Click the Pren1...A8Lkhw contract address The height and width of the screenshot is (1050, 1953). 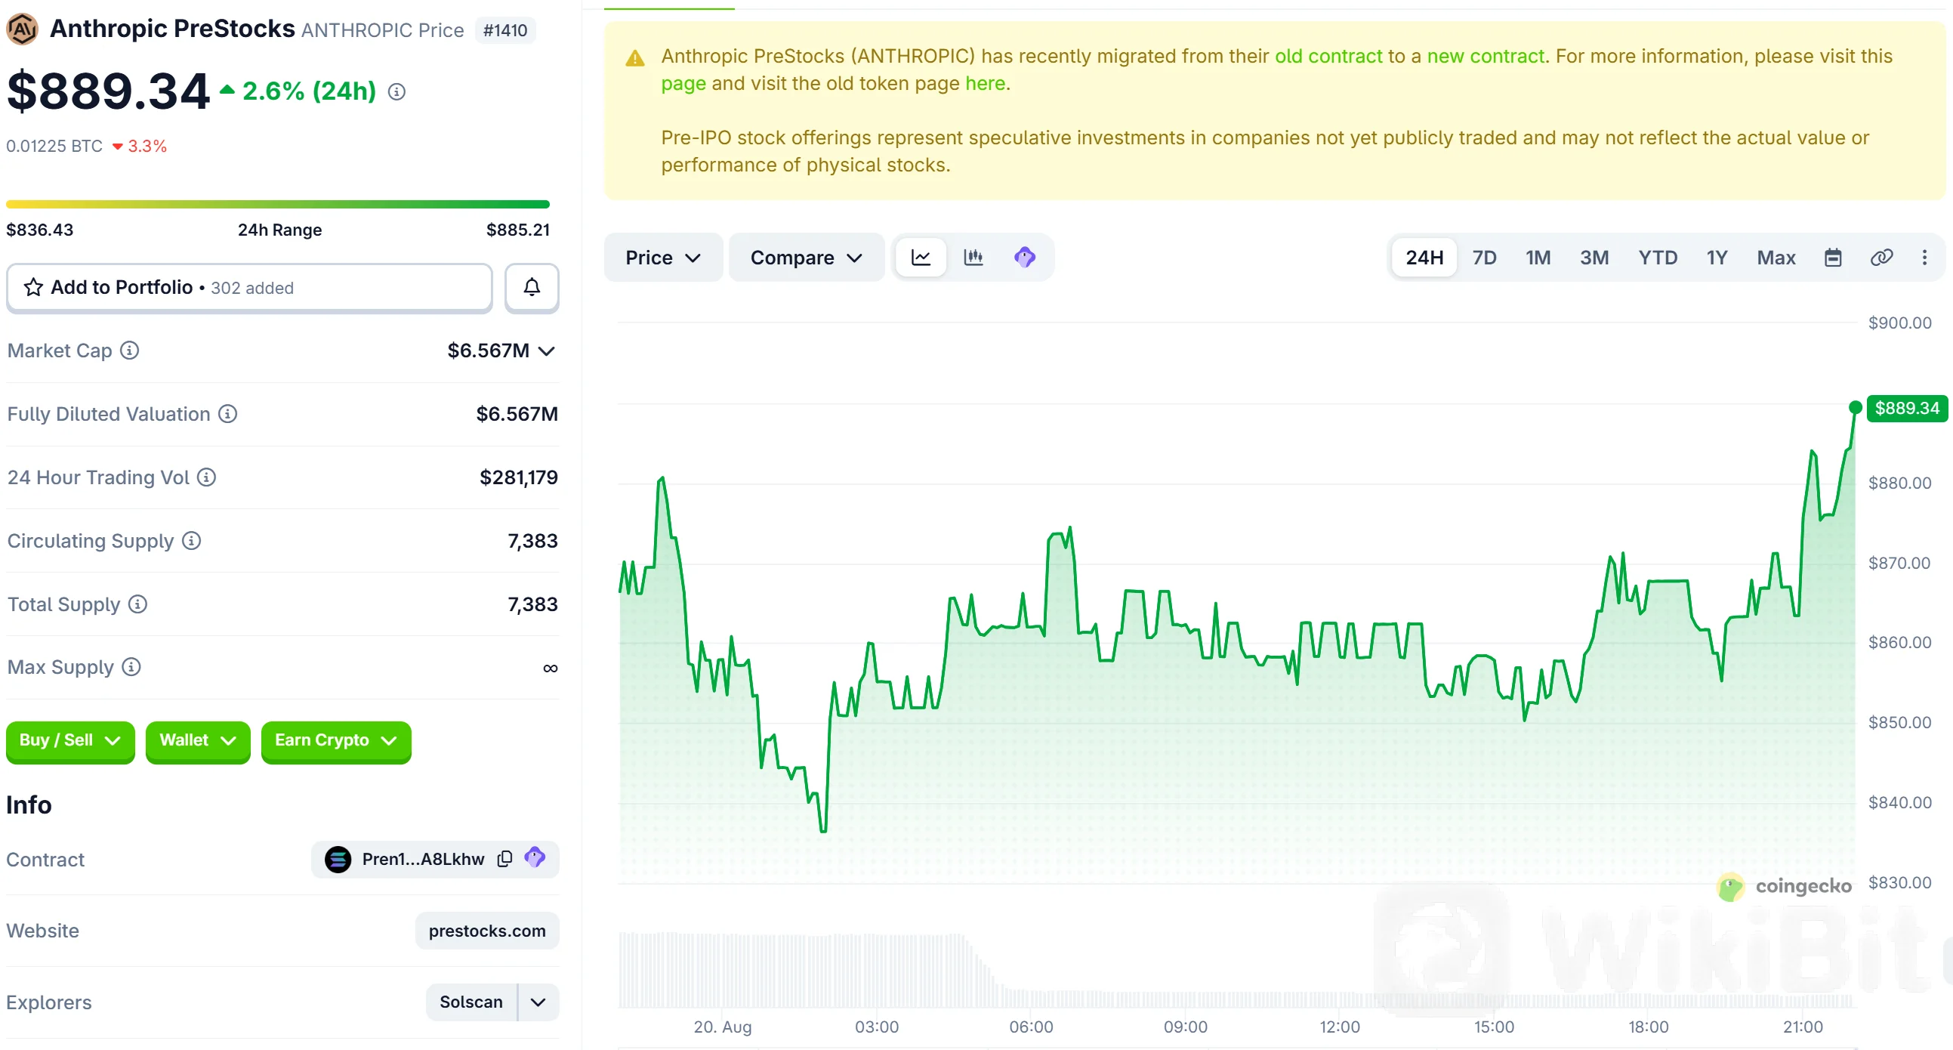(423, 859)
